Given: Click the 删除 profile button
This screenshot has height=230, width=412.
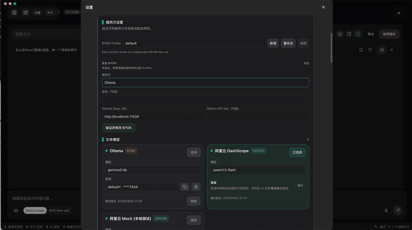Looking at the screenshot, I should pos(304,43).
